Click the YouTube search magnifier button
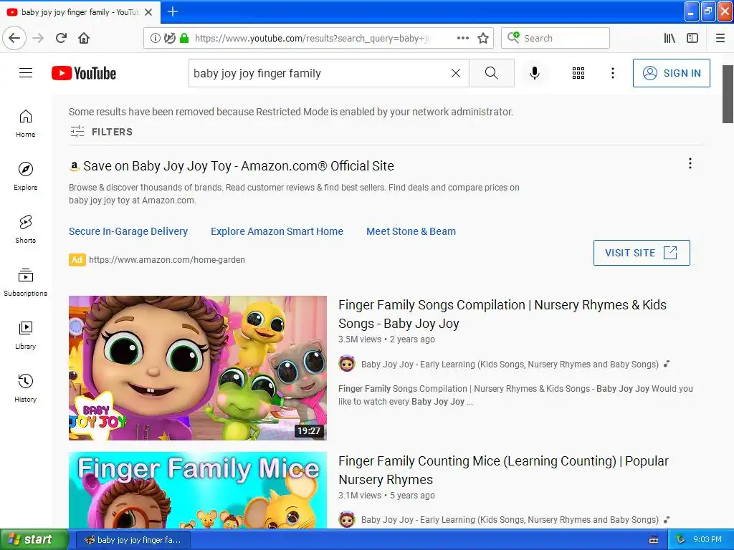Viewport: 734px width, 550px height. pos(492,73)
